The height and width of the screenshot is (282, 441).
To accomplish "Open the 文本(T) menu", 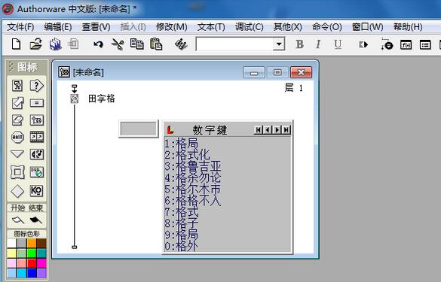I will point(211,27).
